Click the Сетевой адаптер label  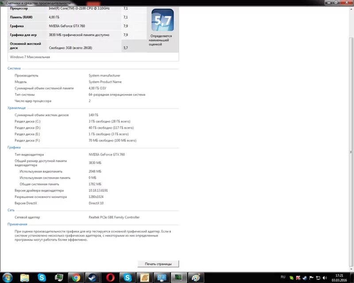click(27, 217)
